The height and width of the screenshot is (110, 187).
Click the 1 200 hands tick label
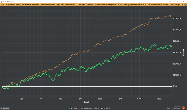click(119, 99)
